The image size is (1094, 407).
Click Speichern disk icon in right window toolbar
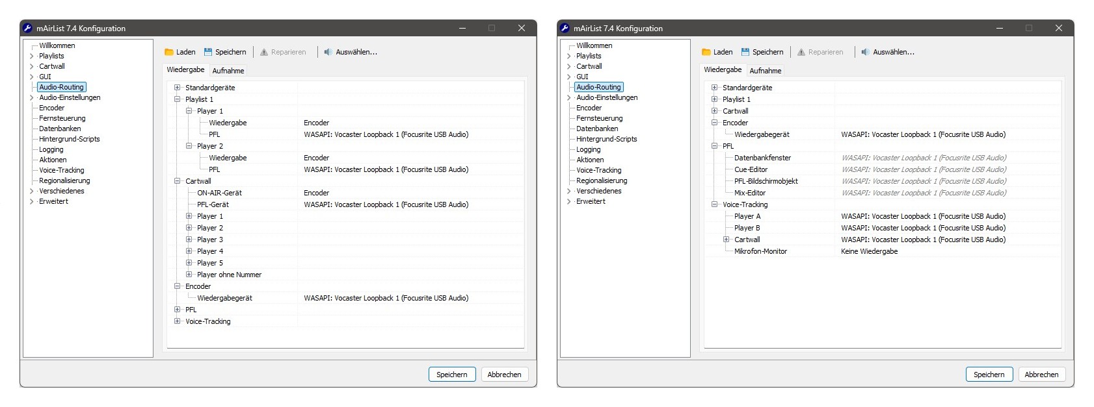745,52
